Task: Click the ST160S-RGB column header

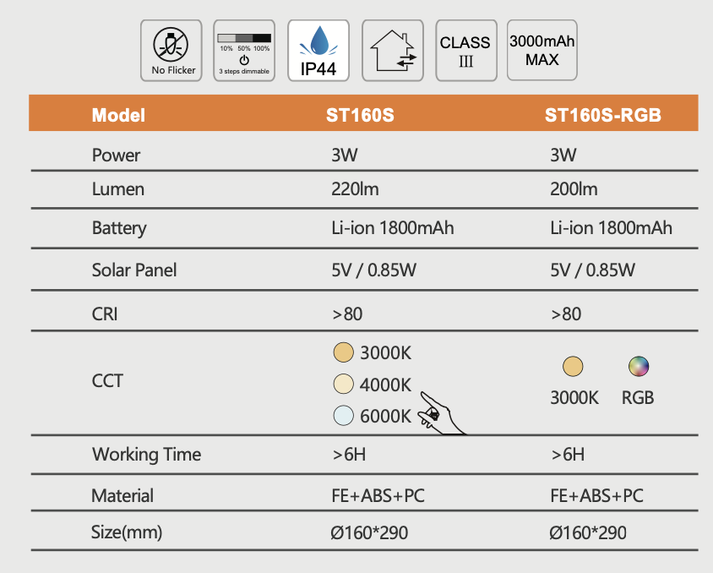Action: click(602, 116)
